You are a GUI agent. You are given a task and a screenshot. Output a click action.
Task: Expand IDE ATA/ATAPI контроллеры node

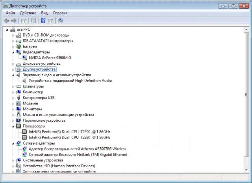point(13,41)
